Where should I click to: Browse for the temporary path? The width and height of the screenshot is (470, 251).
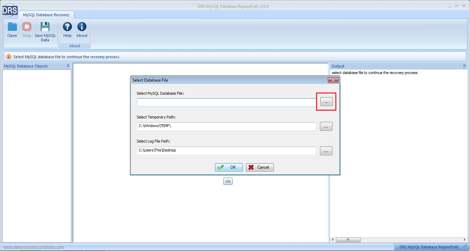coord(326,126)
